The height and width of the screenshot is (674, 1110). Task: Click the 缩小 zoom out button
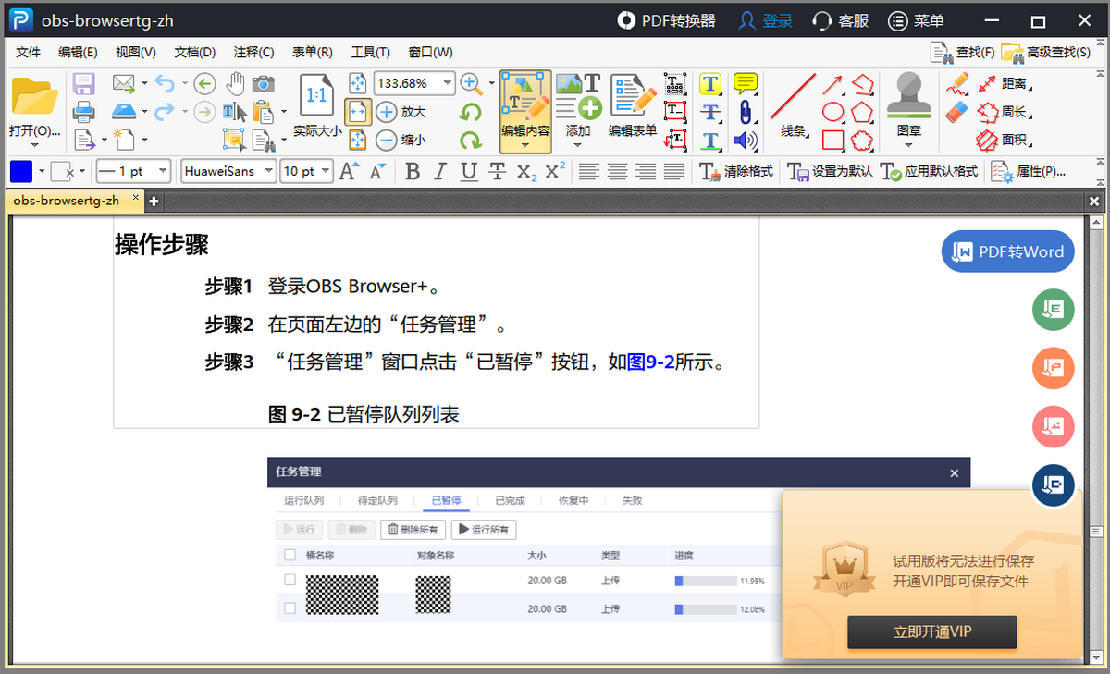pos(401,140)
